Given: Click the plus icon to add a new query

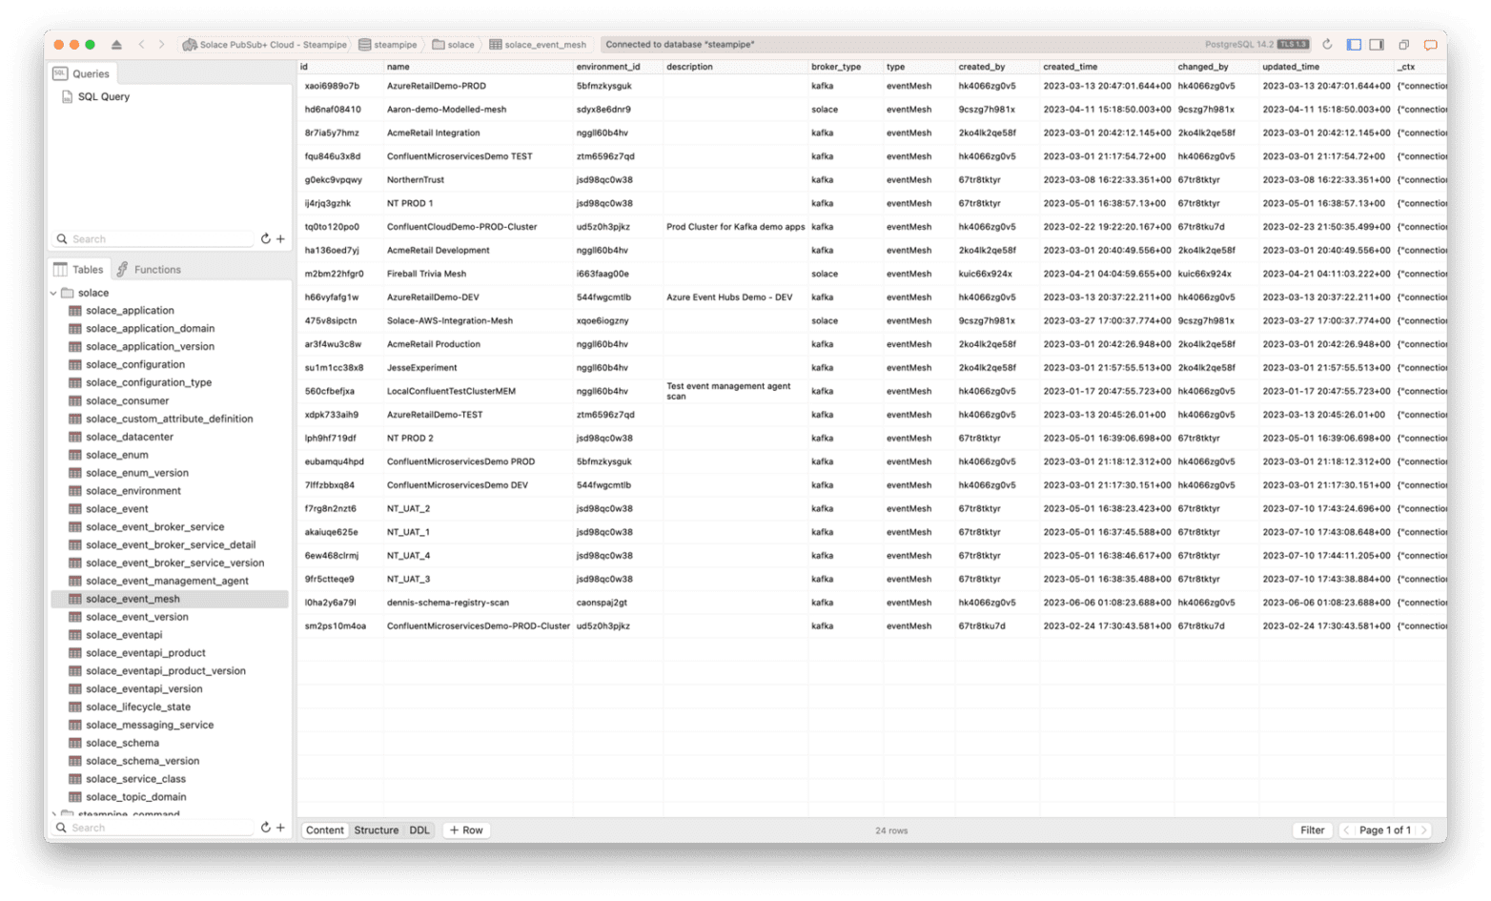Looking at the screenshot, I should point(280,238).
